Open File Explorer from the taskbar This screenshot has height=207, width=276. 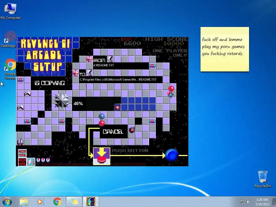[24, 202]
